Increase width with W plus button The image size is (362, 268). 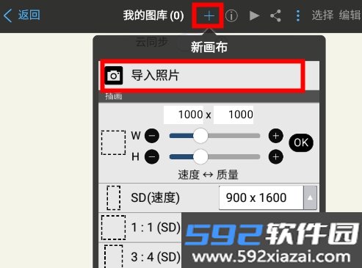(x=276, y=136)
